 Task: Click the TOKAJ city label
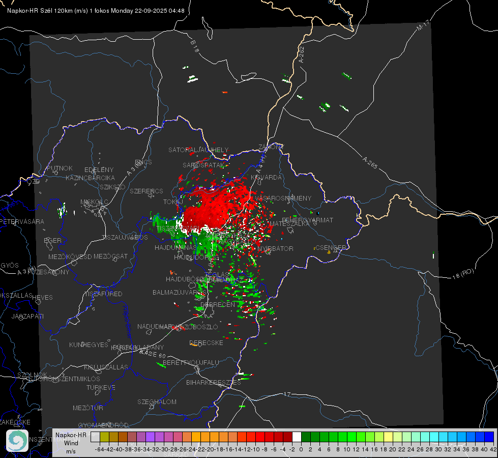pyautogui.click(x=173, y=202)
